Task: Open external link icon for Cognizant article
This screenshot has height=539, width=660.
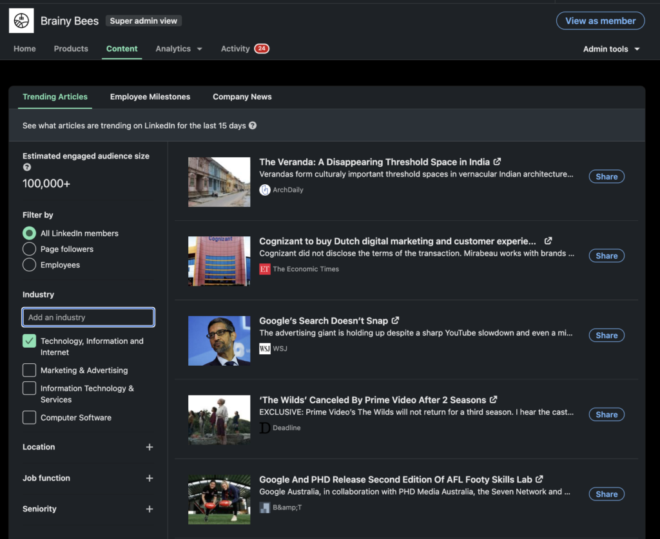Action: [548, 241]
